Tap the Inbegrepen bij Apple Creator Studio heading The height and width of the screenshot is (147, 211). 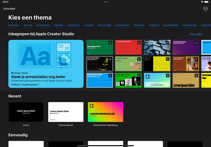41,34
